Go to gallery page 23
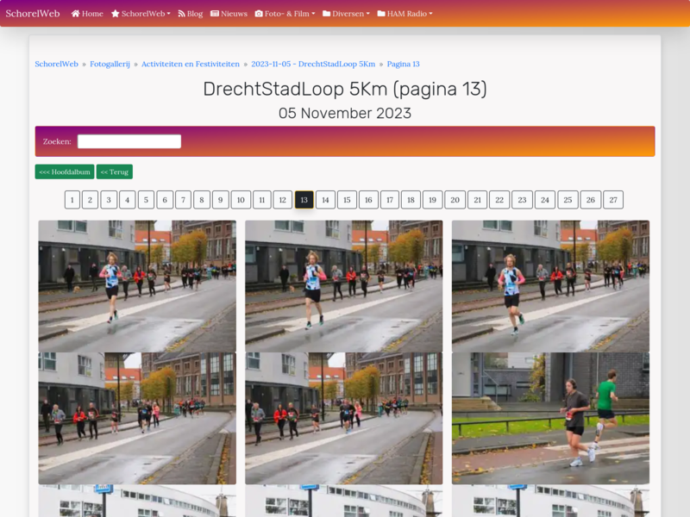 tap(522, 200)
